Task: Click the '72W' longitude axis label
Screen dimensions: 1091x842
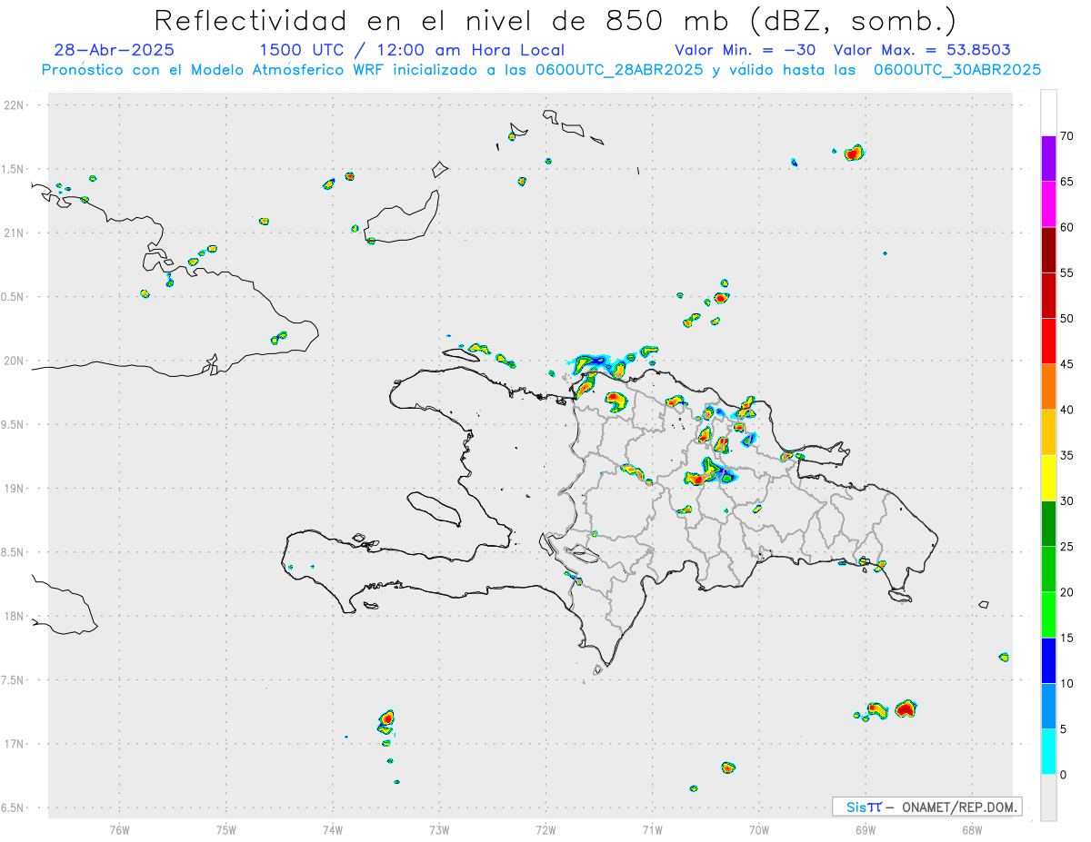Action: (x=546, y=829)
